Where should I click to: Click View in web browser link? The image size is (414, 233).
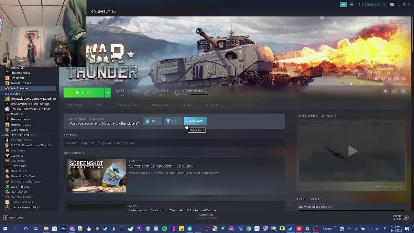click(x=388, y=186)
